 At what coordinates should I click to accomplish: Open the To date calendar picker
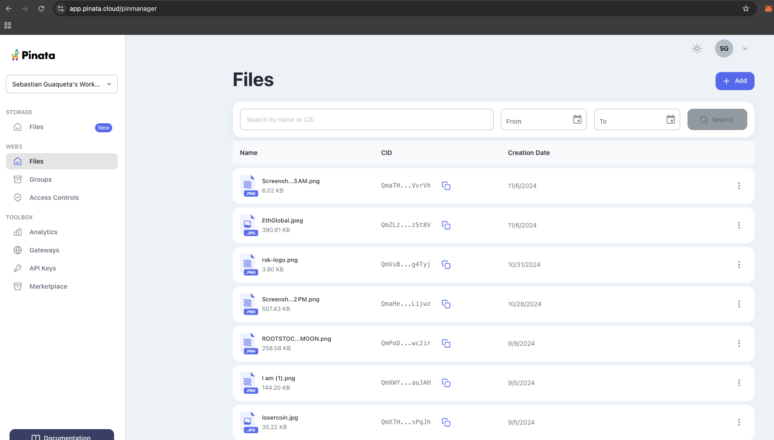(670, 120)
